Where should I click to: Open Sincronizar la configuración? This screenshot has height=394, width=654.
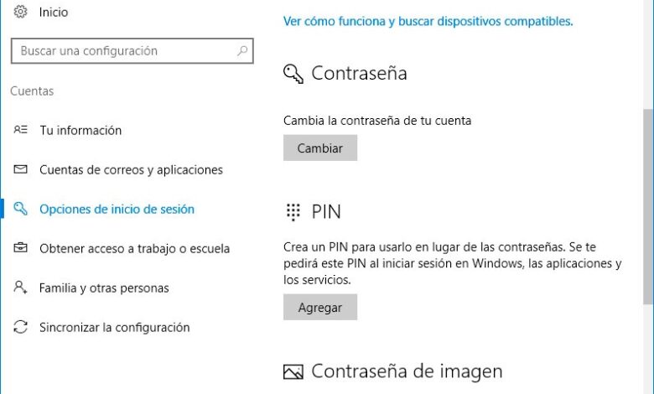click(115, 327)
